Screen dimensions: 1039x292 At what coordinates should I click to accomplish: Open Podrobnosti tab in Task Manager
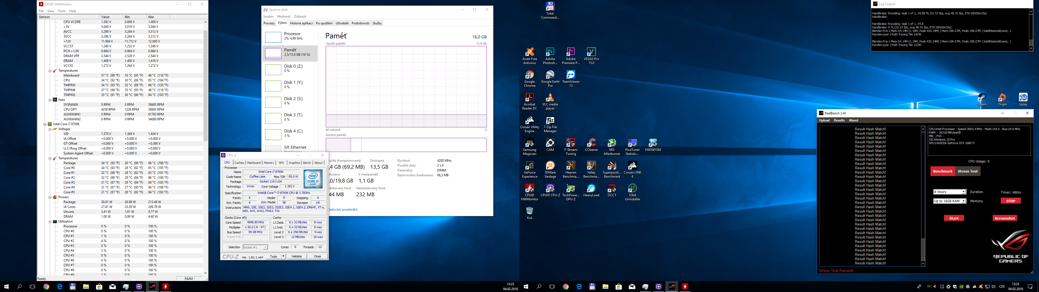tap(360, 24)
